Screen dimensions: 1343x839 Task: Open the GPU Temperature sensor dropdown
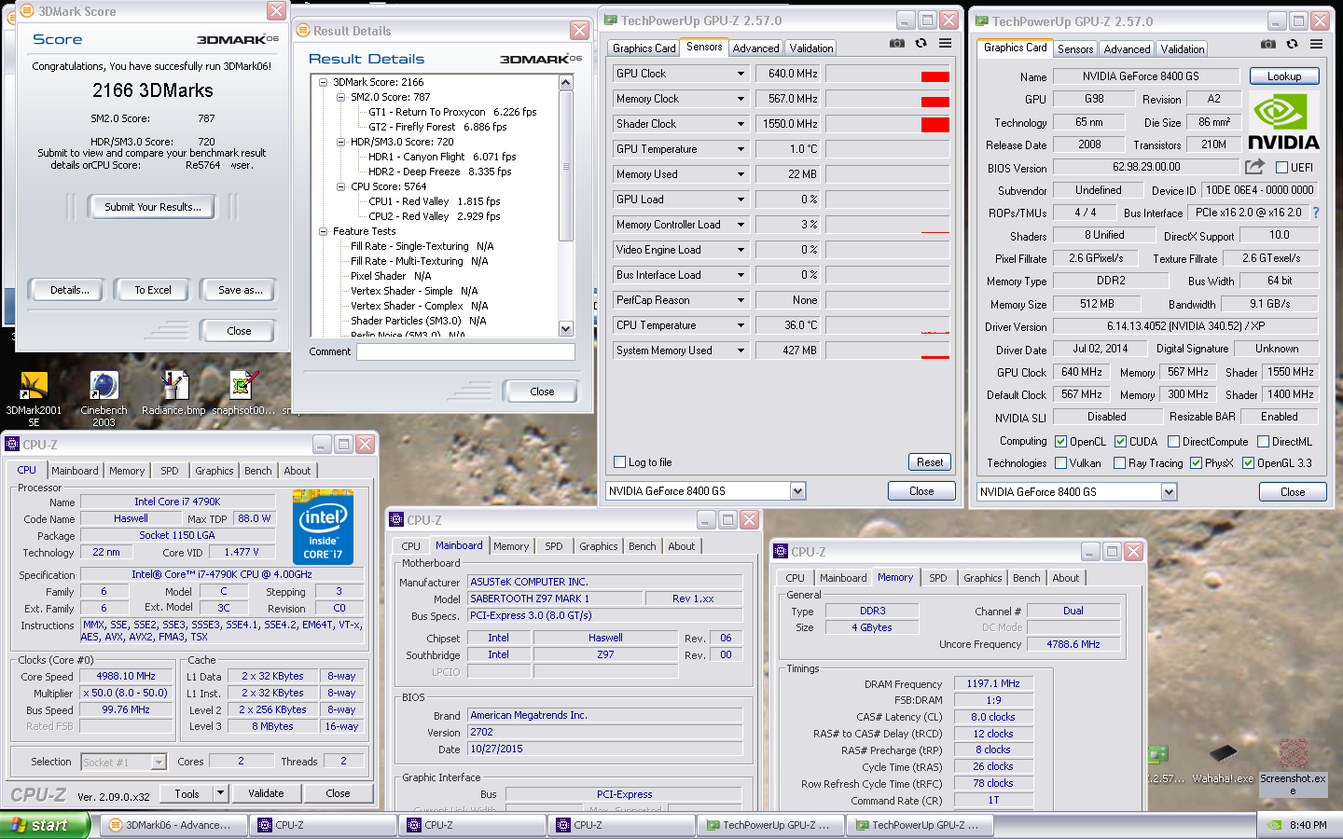coord(741,149)
